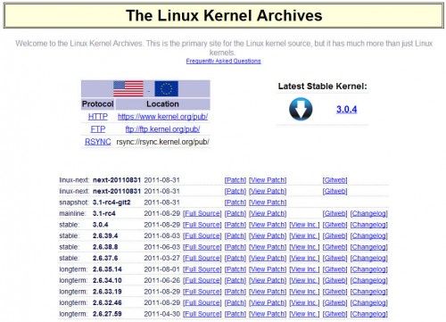This screenshot has width=446, height=322.
Task: Click View Inc. for stable 2.6.37.6
Action: [x=304, y=258]
